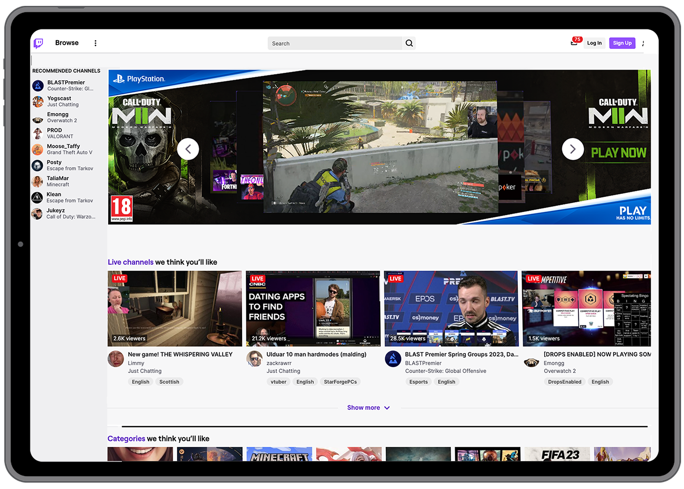Click the PLAY NOW banner text
This screenshot has height=489, width=684.
(x=618, y=153)
